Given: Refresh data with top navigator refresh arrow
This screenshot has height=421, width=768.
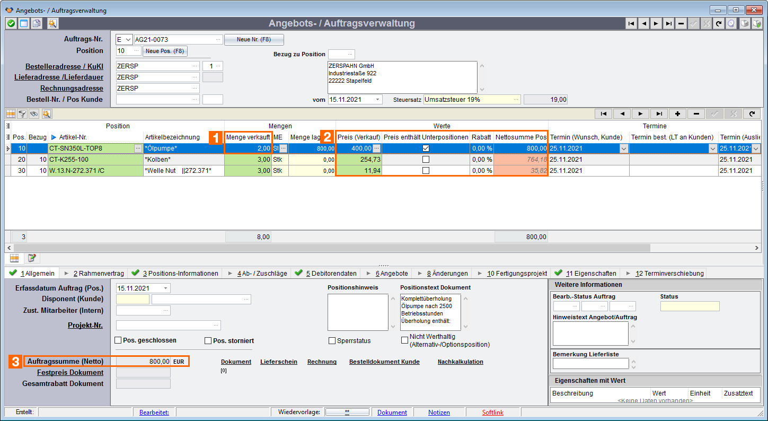Looking at the screenshot, I should tap(719, 23).
